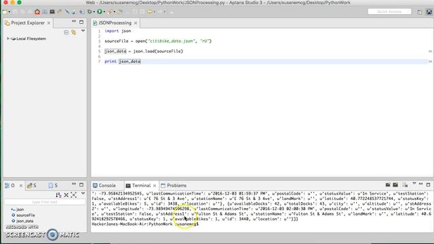Toggle alphabetical sort in Outline
The image size is (434, 244).
pyautogui.click(x=58, y=195)
